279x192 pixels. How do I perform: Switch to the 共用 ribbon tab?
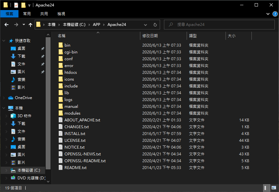(44, 14)
